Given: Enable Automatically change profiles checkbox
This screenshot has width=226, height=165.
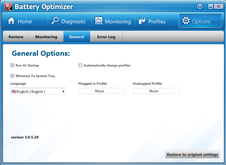Looking at the screenshot, I should 80,65.
